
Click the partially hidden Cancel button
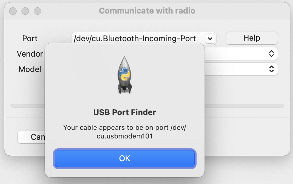tap(31, 137)
